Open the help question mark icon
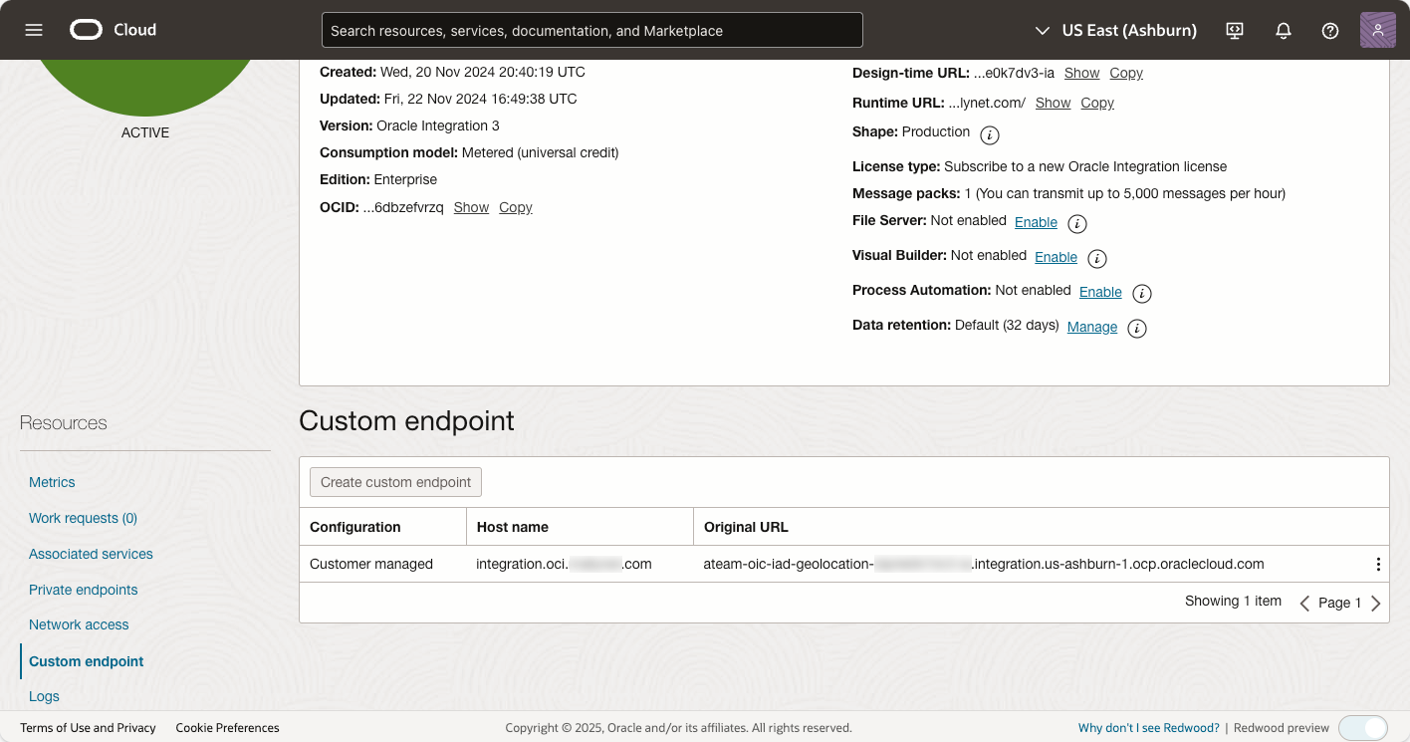The width and height of the screenshot is (1410, 742). (1330, 31)
